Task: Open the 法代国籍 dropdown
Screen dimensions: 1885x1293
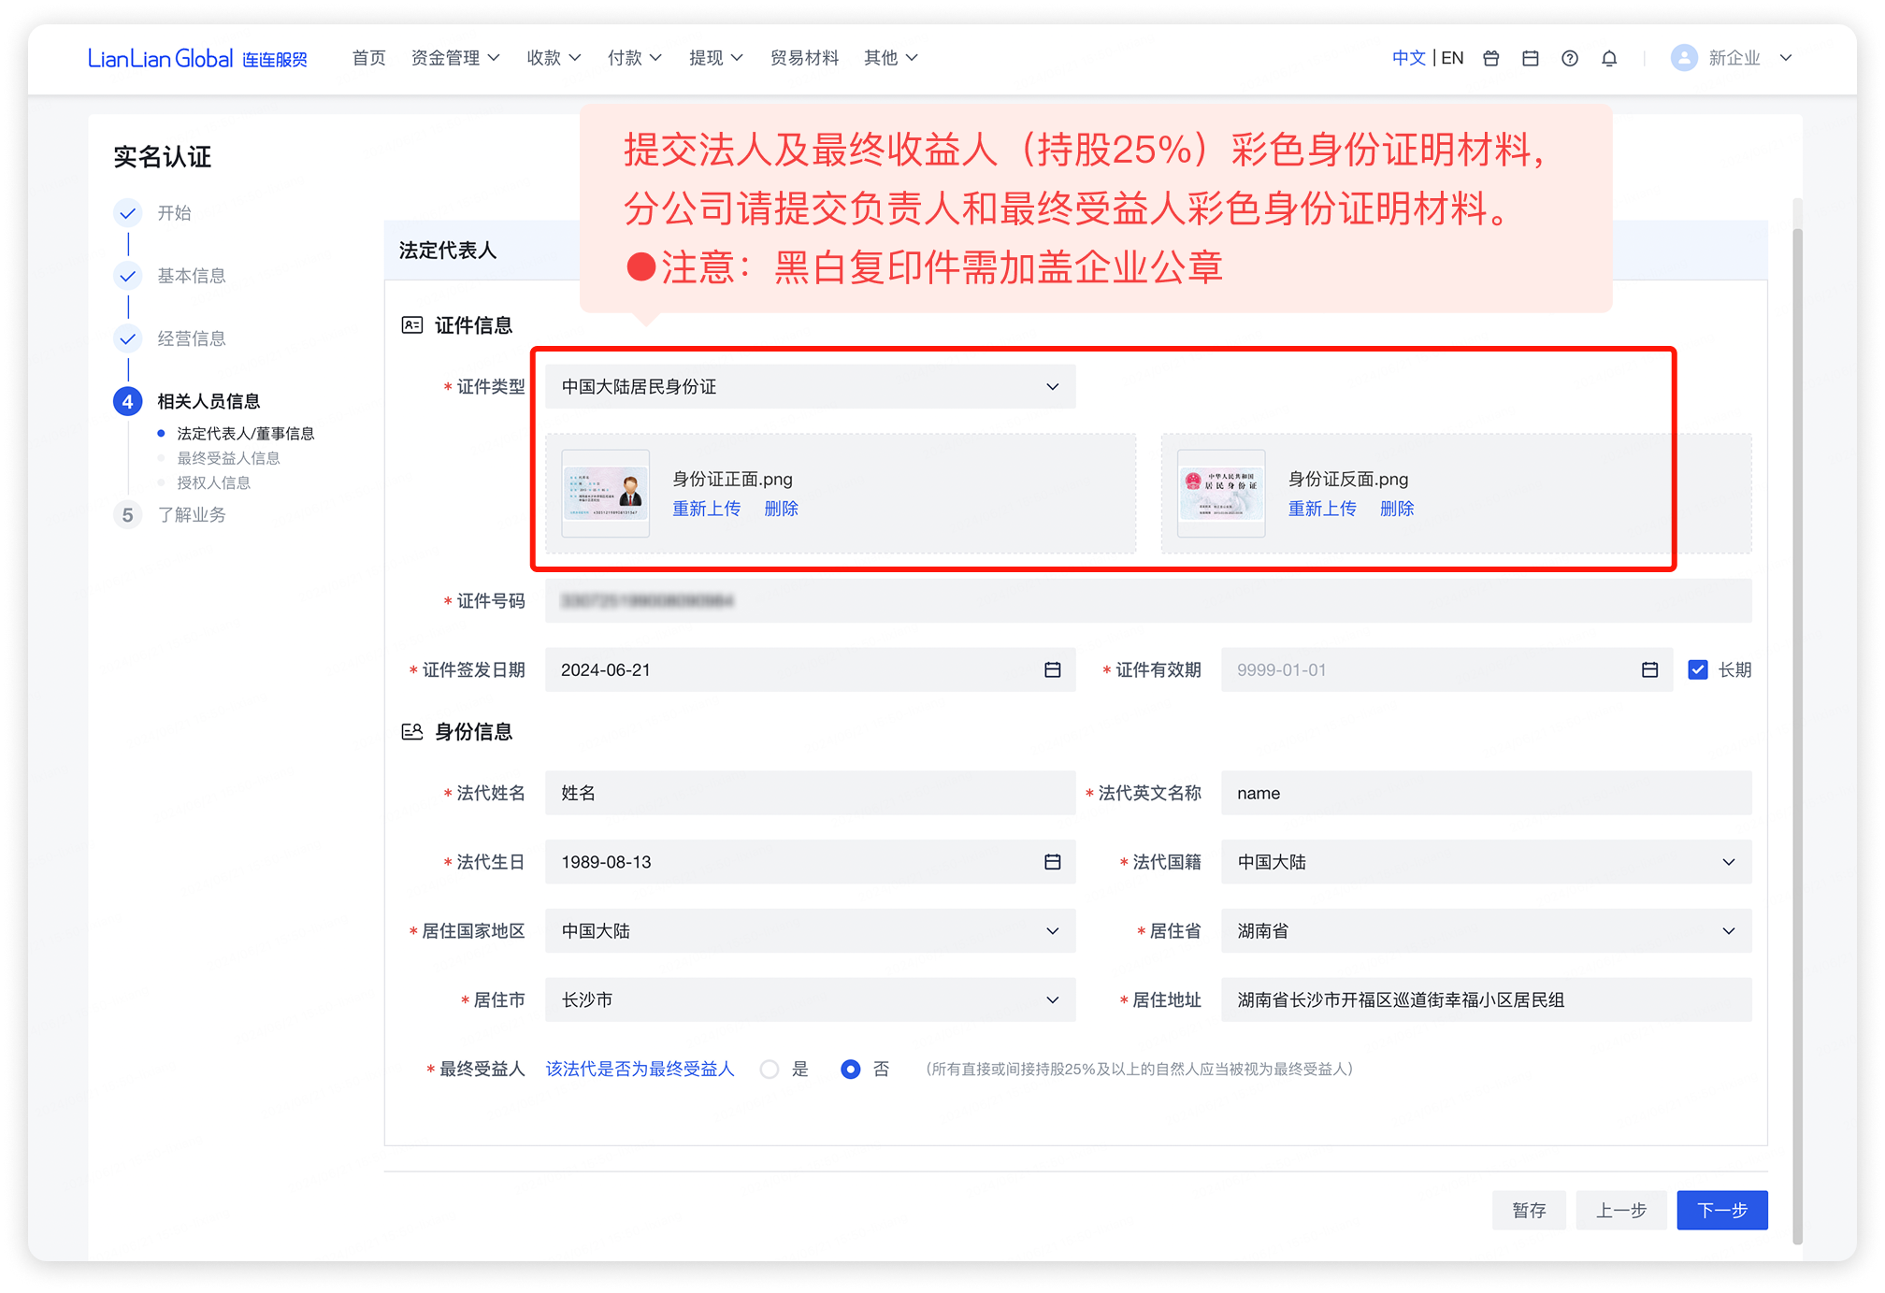Action: 1485,862
